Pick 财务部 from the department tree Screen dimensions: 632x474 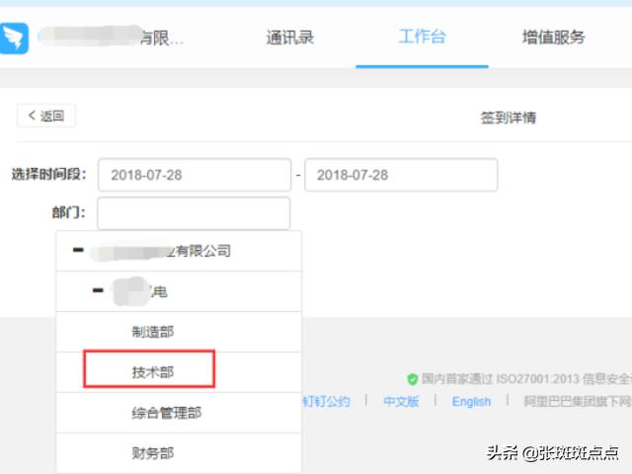point(153,453)
